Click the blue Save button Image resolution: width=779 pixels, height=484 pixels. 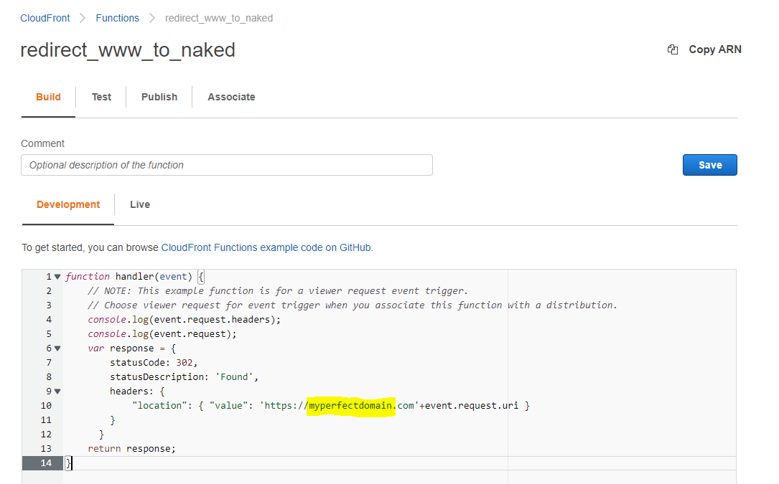point(709,165)
